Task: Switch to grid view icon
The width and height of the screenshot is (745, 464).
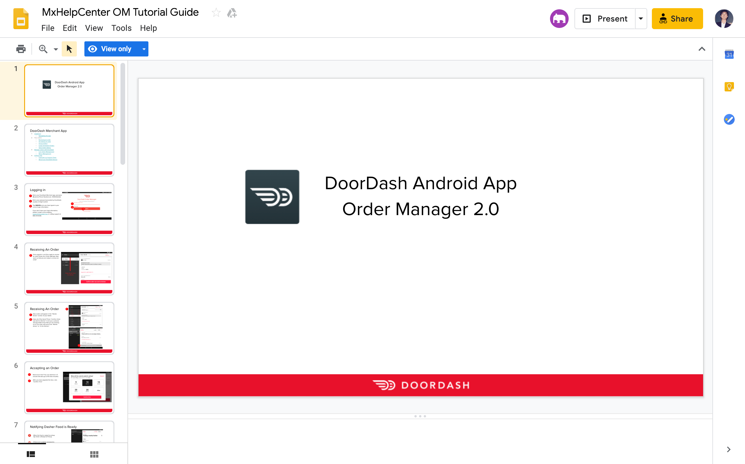Action: pyautogui.click(x=94, y=454)
